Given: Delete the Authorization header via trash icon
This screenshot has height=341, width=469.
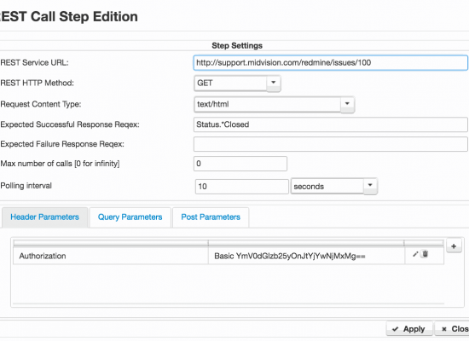Looking at the screenshot, I should point(425,254).
